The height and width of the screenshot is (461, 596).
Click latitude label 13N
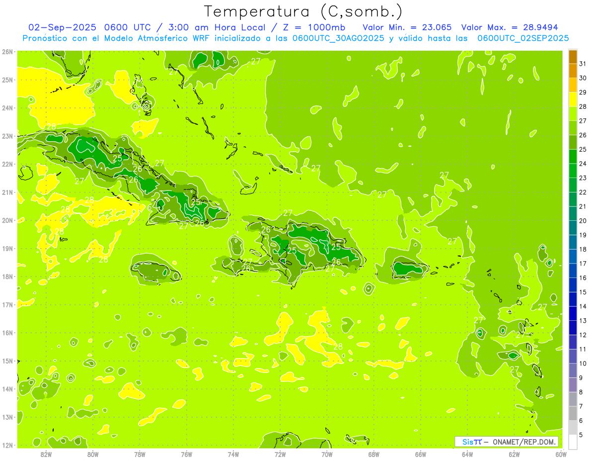tap(7, 417)
